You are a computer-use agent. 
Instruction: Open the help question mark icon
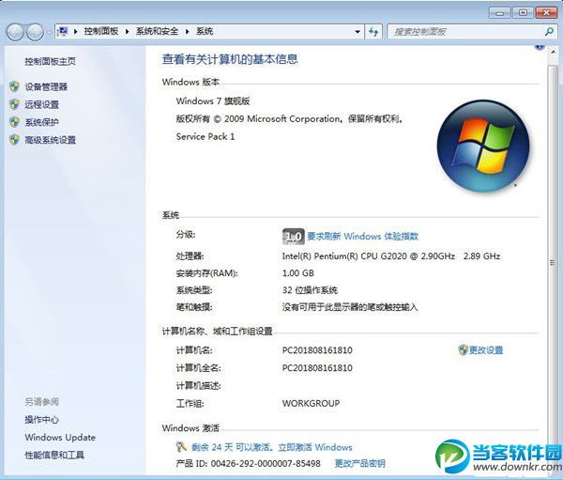tap(540, 46)
